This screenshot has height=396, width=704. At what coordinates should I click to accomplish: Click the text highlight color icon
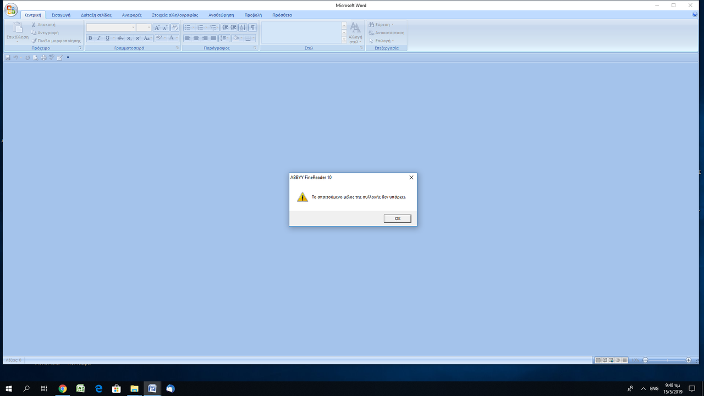click(158, 38)
